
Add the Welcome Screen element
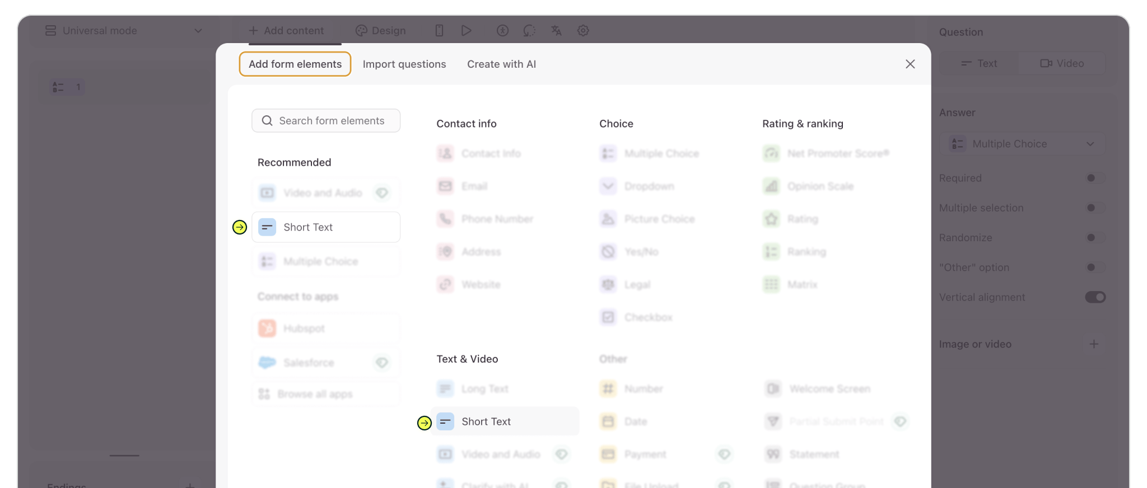[818, 388]
